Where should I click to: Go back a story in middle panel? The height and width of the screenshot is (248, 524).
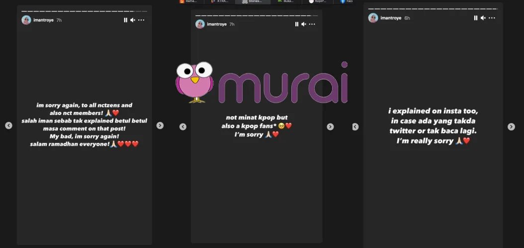183,127
